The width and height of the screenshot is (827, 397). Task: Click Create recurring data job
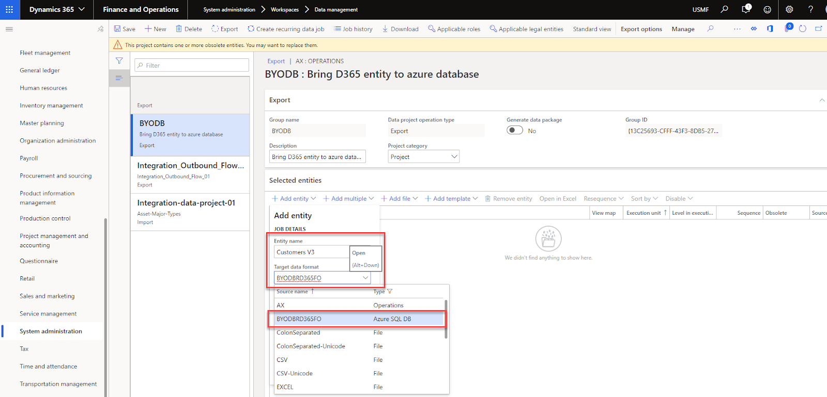[x=286, y=29]
